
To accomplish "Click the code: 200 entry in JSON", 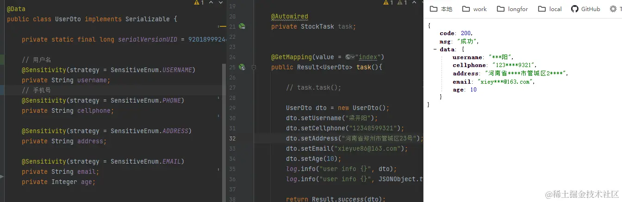I will pos(456,33).
